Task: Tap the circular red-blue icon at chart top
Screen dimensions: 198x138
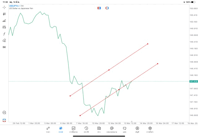Action: (x=107, y=8)
